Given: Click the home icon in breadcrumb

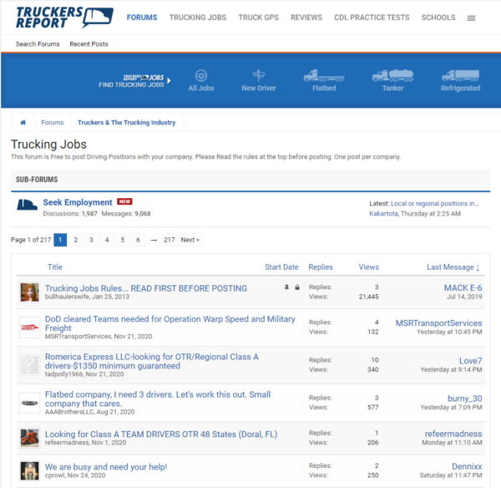Looking at the screenshot, I should click(23, 123).
